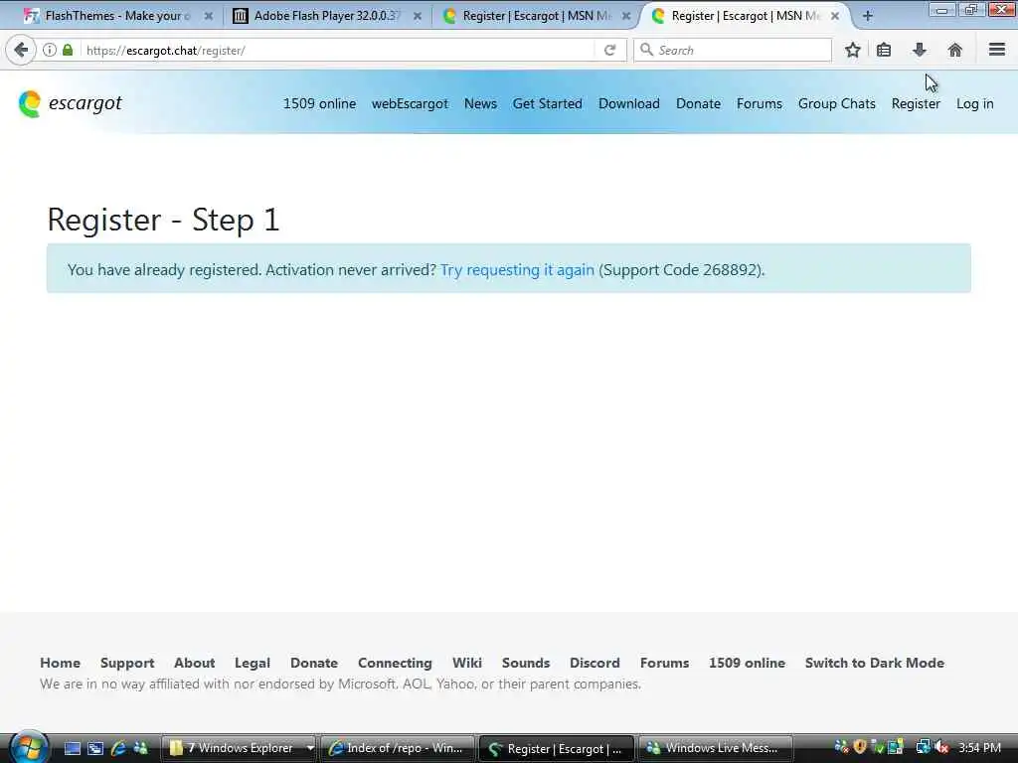Open the downloads arrow icon
This screenshot has height=763, width=1018.
tap(920, 50)
